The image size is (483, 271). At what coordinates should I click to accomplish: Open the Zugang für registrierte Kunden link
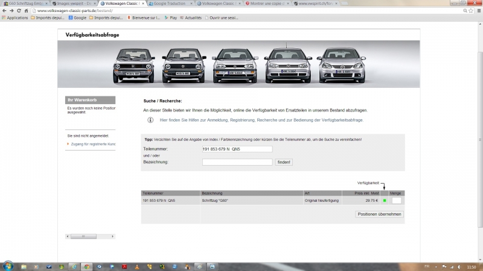92,144
